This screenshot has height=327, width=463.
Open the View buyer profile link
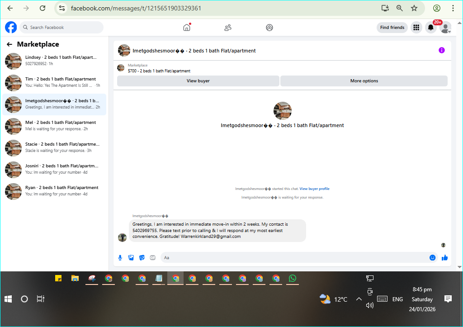point(315,189)
